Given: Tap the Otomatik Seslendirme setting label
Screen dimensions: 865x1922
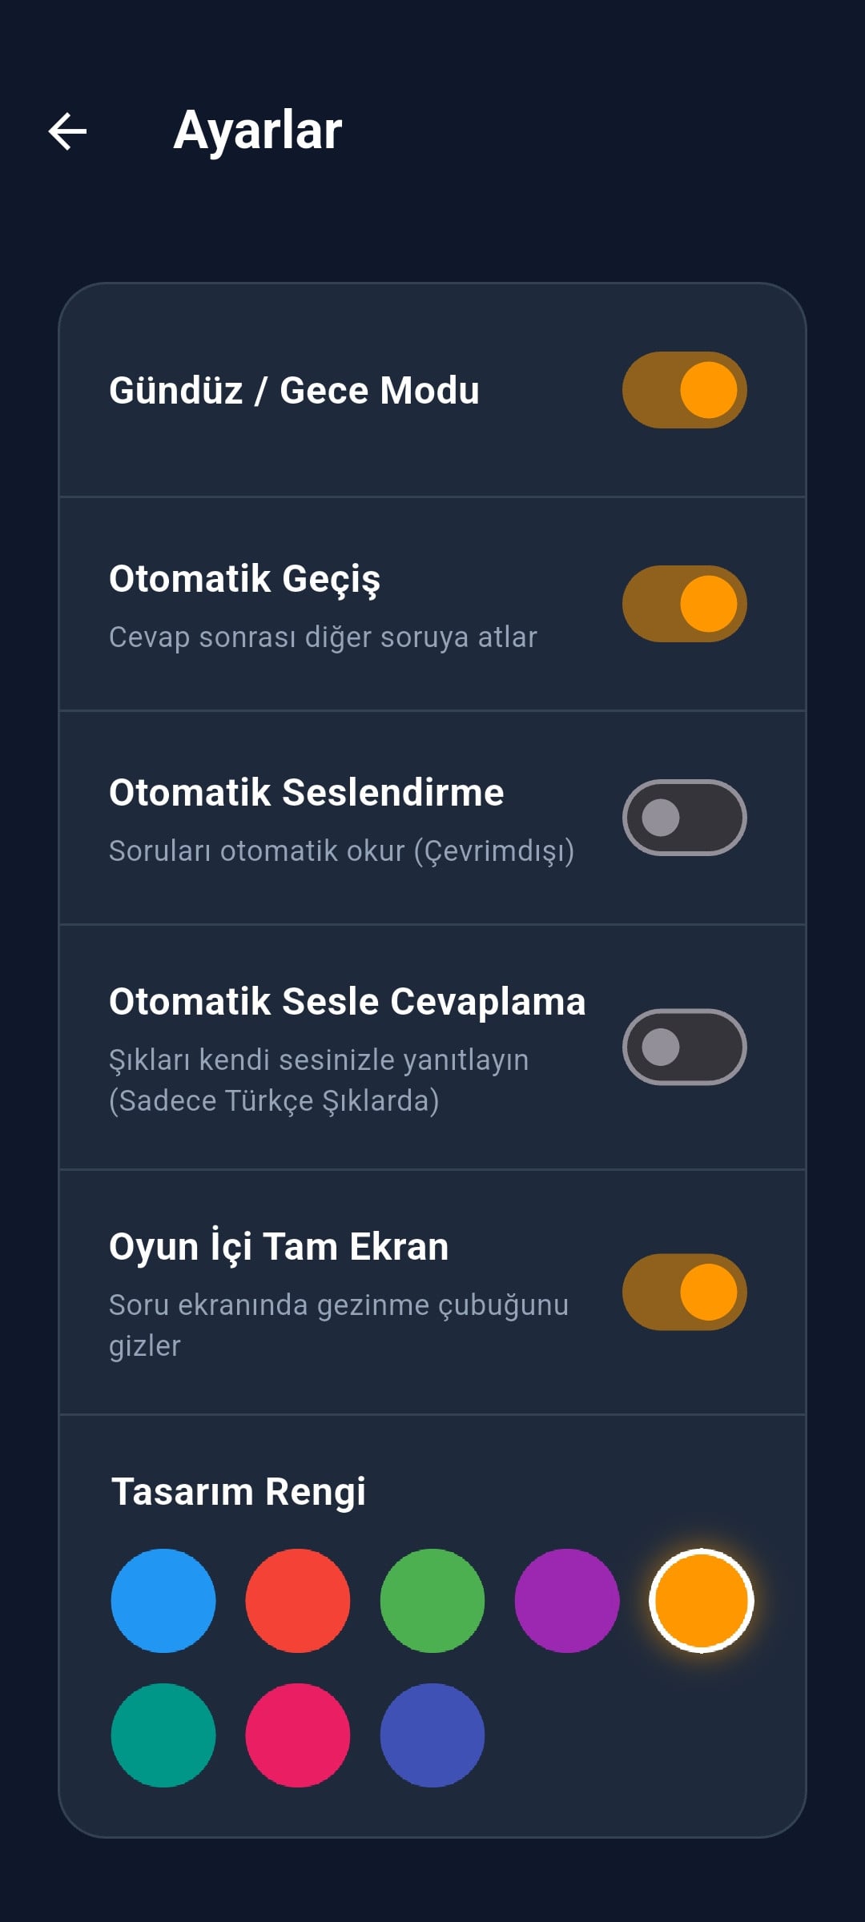Looking at the screenshot, I should 306,793.
